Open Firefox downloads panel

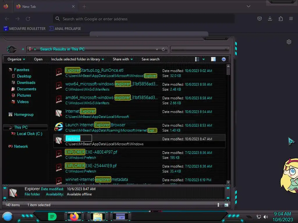tap(270, 19)
